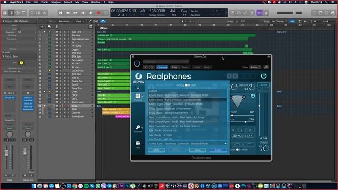Open the Note Pads icon

pos(321,13)
